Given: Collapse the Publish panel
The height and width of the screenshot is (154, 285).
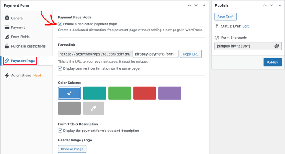Looking at the screenshot, I should [280, 5].
